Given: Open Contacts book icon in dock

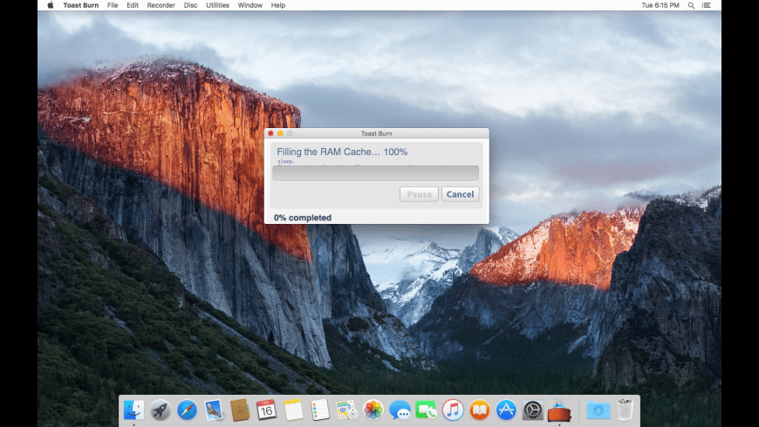Looking at the screenshot, I should (240, 410).
